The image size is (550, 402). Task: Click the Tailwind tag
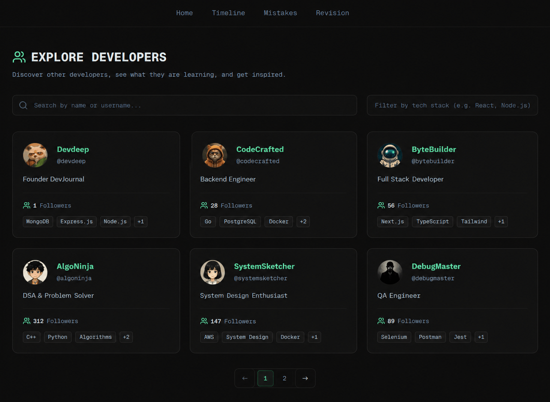[x=474, y=222]
